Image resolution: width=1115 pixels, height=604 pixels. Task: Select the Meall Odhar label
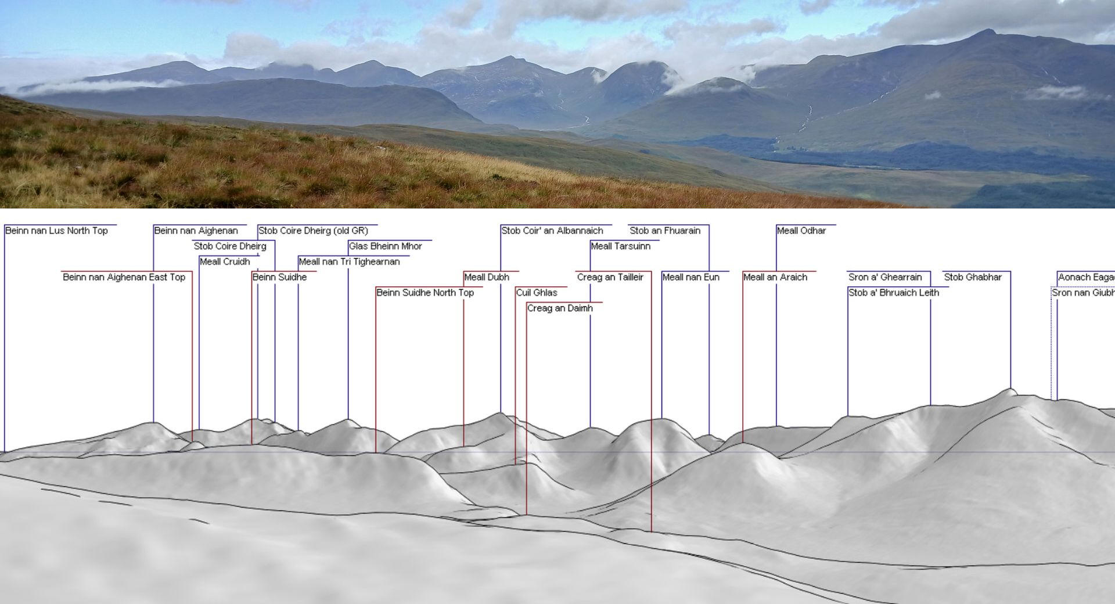tap(801, 231)
